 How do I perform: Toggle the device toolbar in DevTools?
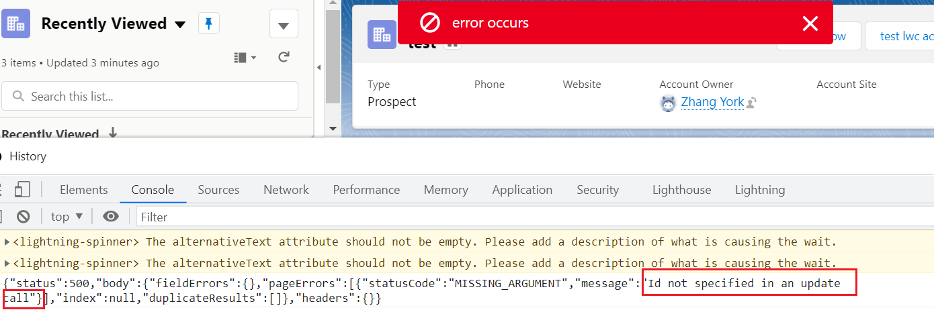[x=23, y=190]
